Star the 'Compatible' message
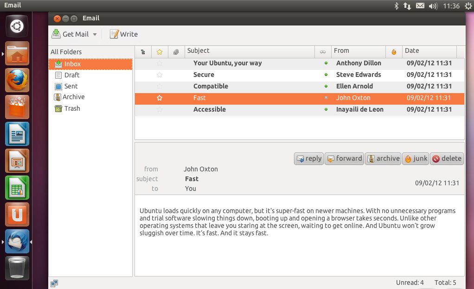Viewport: 474px width, 289px height. [x=160, y=86]
